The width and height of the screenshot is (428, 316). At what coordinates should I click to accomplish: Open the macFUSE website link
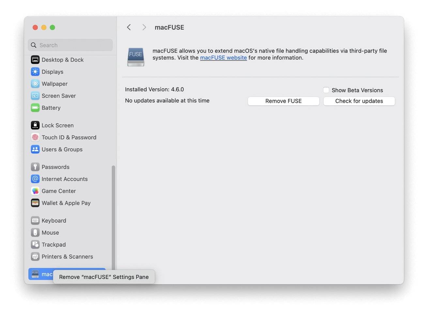coord(223,58)
